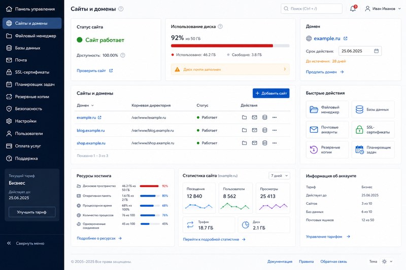
Task: Click external link icon in example.ru table row
Action: [99, 118]
